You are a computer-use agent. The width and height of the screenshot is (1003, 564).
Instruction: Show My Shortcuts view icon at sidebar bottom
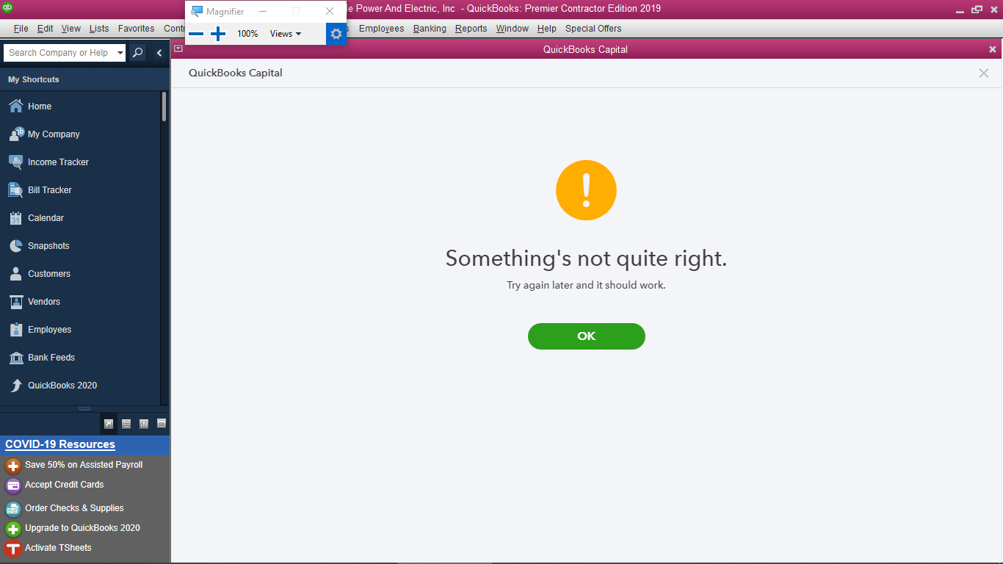pyautogui.click(x=109, y=424)
